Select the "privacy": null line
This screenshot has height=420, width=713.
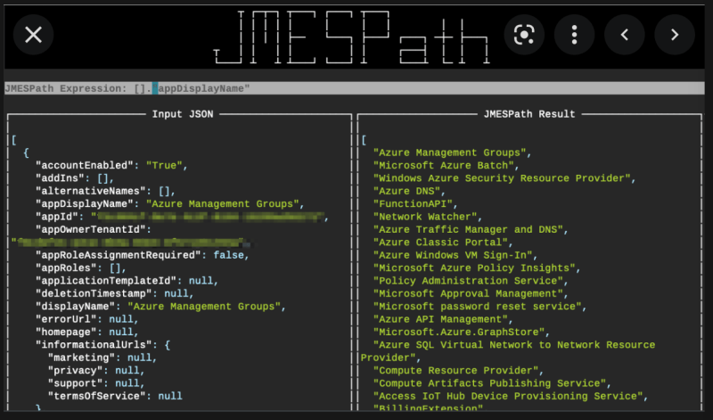pos(96,370)
